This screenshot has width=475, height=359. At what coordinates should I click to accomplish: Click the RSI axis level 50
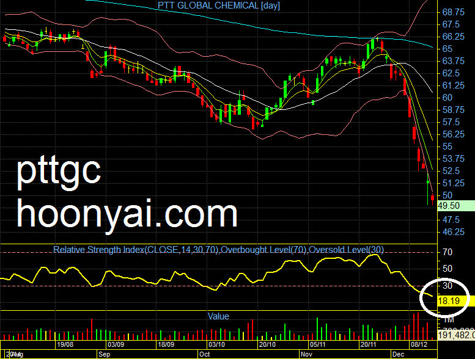447,269
